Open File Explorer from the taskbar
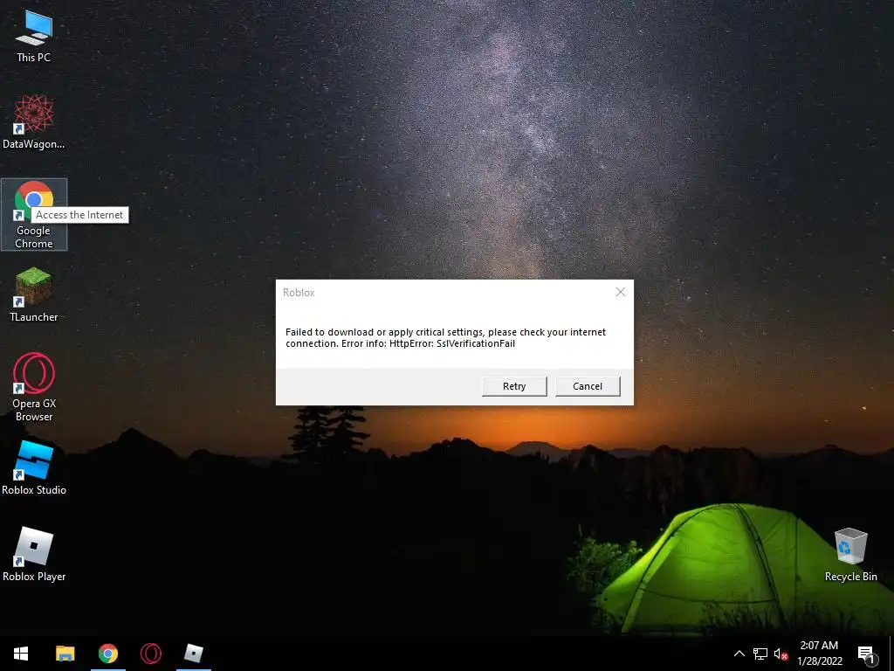 pyautogui.click(x=65, y=654)
